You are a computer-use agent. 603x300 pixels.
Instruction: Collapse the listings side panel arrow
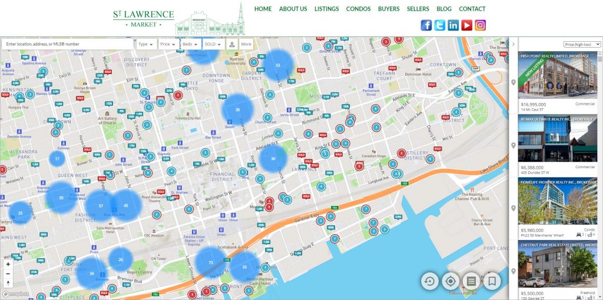[x=513, y=44]
